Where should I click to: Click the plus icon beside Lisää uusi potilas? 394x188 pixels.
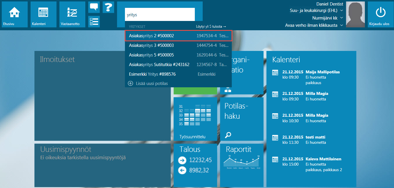131,84
